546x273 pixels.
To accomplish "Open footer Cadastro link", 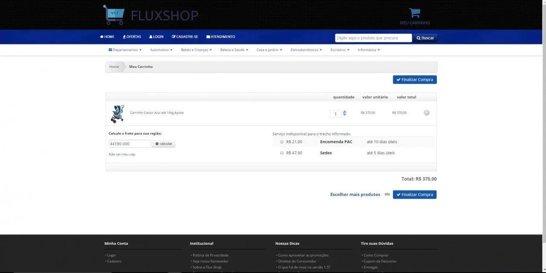I will click(x=114, y=261).
